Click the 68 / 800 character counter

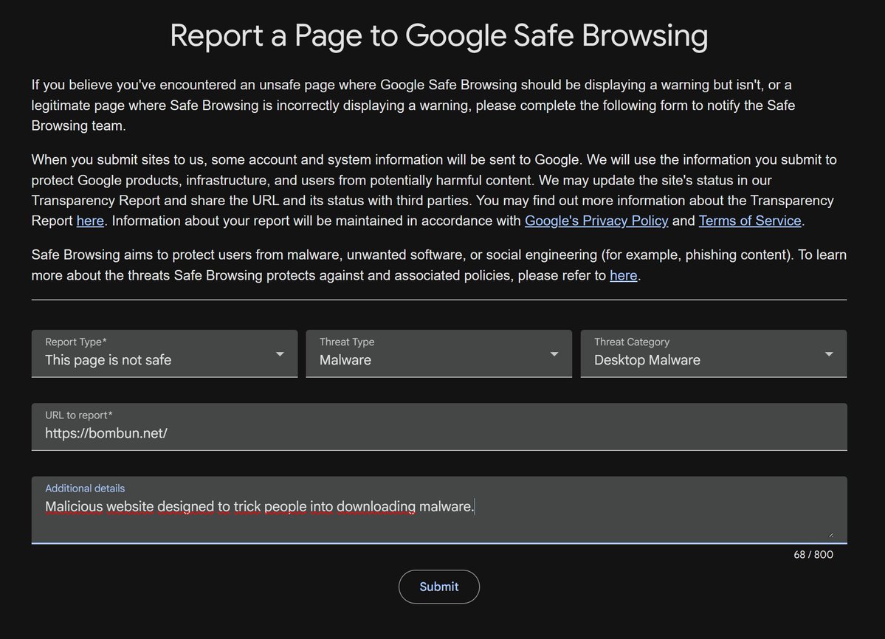pyautogui.click(x=813, y=554)
